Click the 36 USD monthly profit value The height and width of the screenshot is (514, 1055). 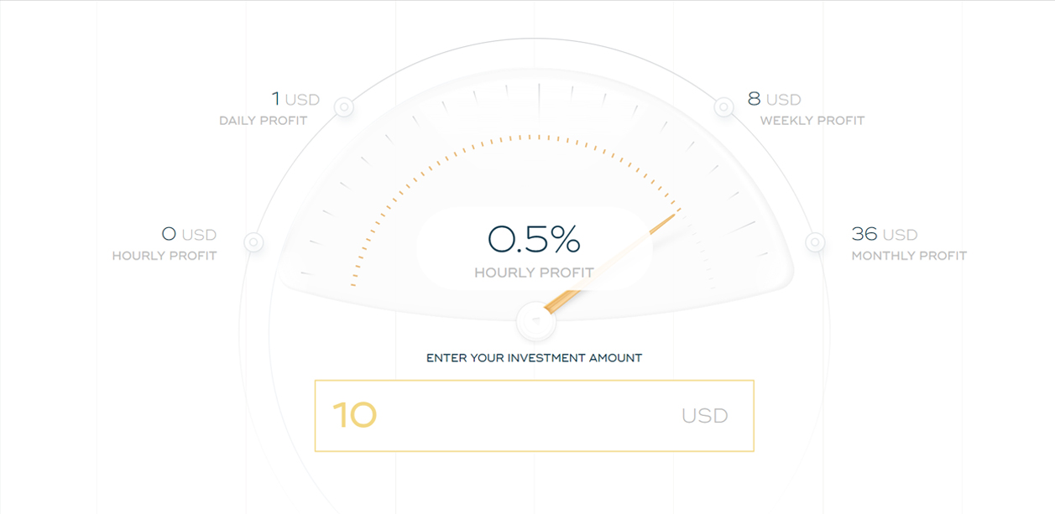tap(885, 234)
